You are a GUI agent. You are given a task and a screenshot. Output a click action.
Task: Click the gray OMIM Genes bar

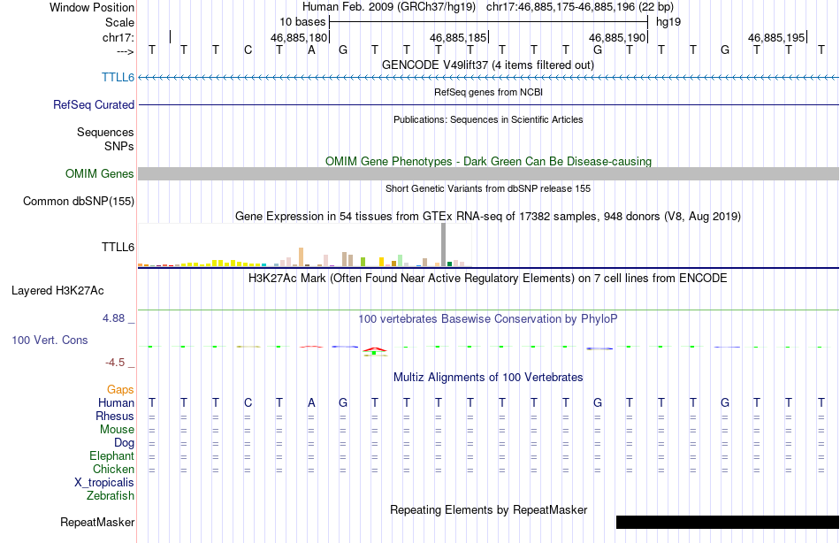[x=489, y=173]
